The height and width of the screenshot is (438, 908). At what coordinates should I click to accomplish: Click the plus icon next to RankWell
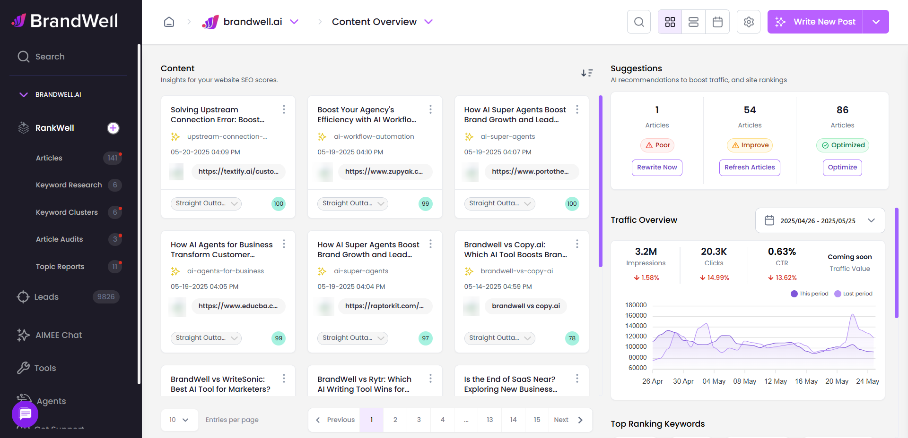tap(113, 128)
